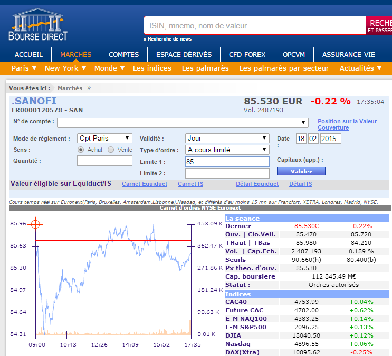Open Recherche de news link
The height and width of the screenshot is (356, 392).
167,39
